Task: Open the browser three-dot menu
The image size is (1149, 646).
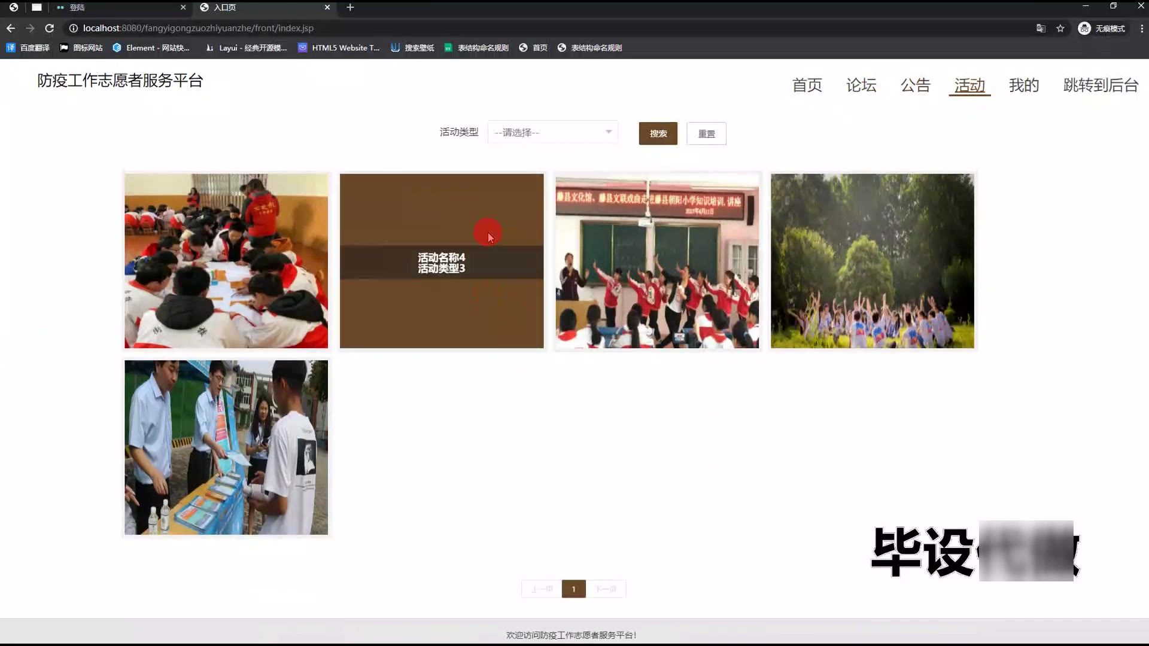Action: tap(1141, 28)
